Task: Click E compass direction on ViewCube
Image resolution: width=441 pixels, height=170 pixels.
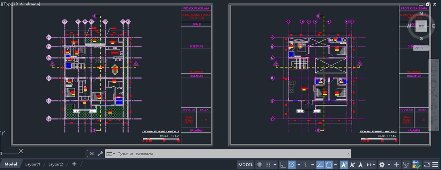Action: (434, 26)
